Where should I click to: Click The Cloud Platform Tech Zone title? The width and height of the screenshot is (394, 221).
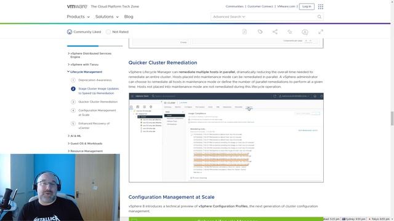(x=115, y=7)
